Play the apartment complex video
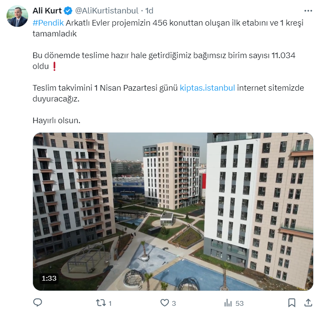This screenshot has height=311, width=321. click(x=173, y=212)
